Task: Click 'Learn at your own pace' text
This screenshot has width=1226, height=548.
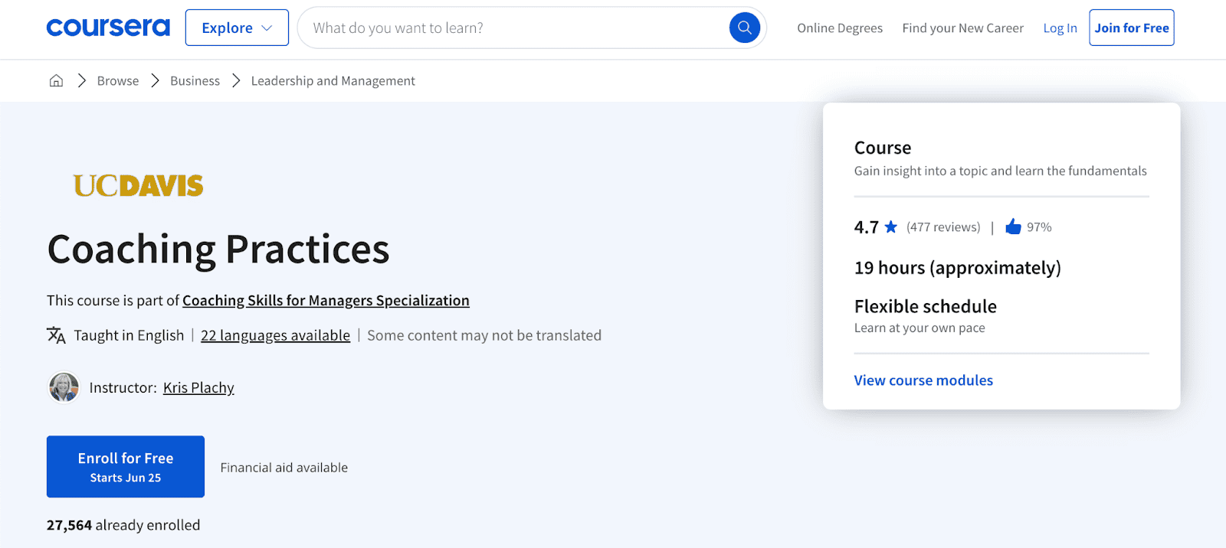Action: click(x=919, y=328)
